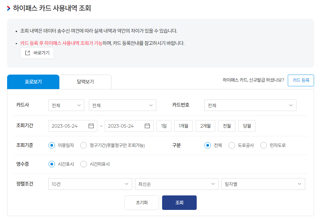
Task: Select the 이용일자 search criteria option
Action: tap(52, 145)
